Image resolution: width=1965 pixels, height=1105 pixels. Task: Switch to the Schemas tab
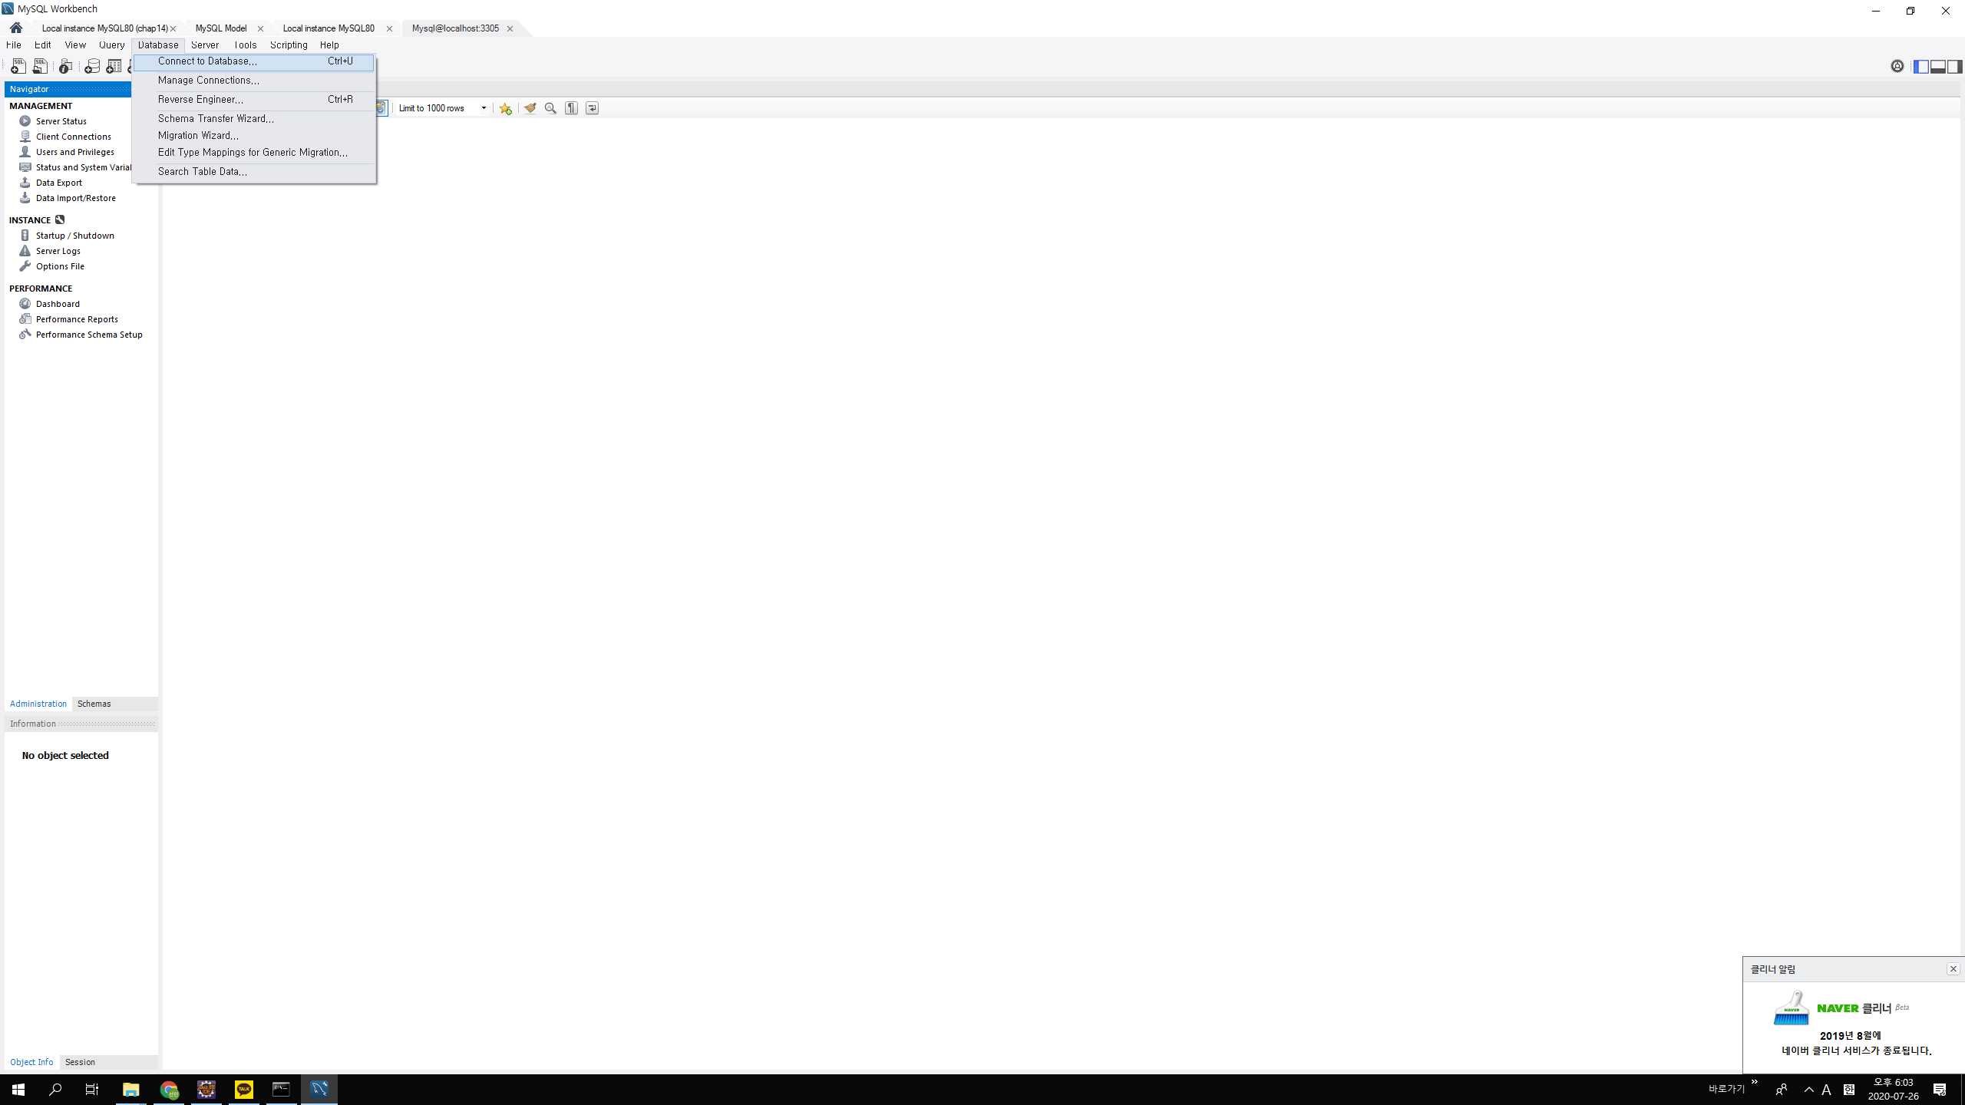tap(94, 704)
